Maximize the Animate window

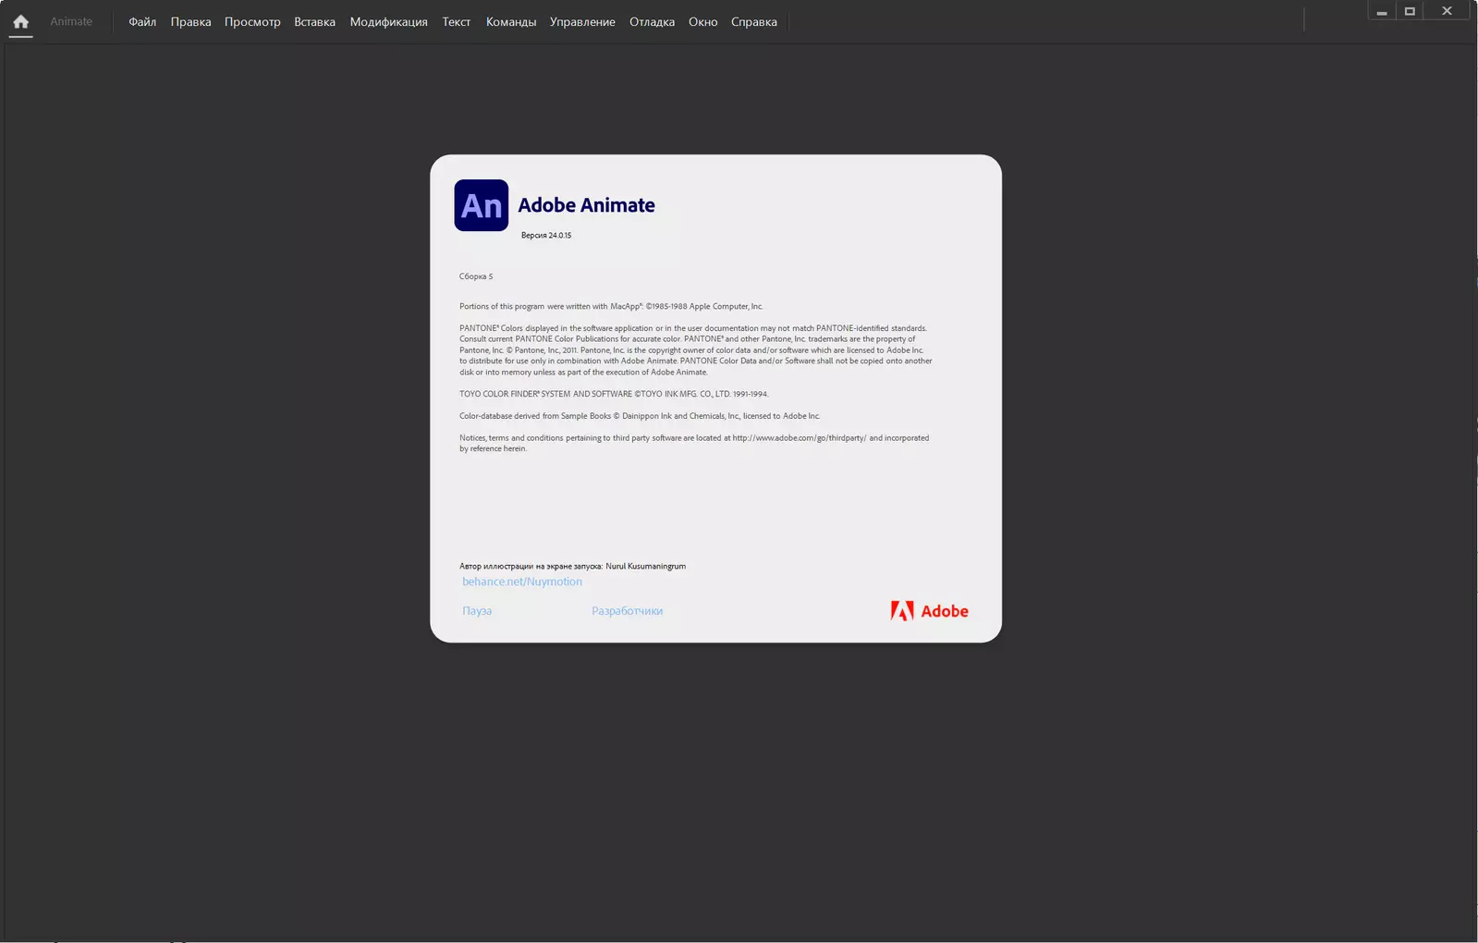[1410, 12]
